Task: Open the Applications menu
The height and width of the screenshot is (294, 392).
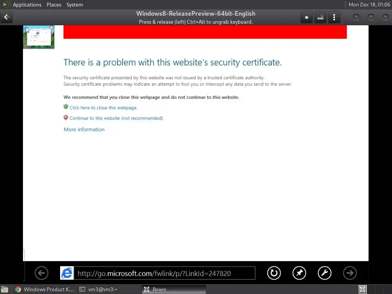Action: pos(27,5)
